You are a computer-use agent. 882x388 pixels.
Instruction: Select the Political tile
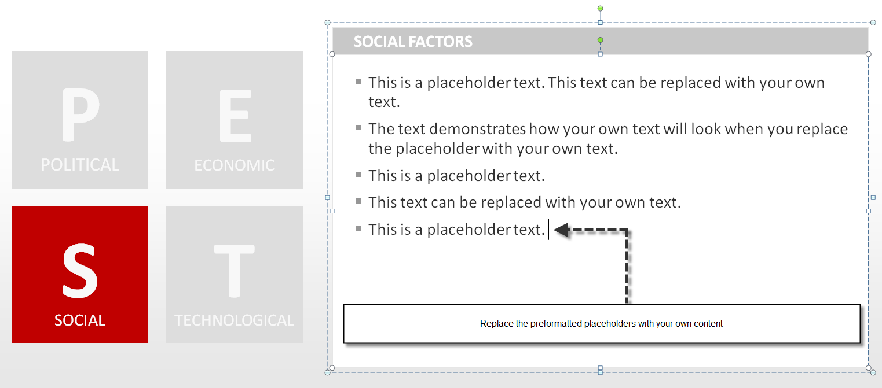[80, 120]
